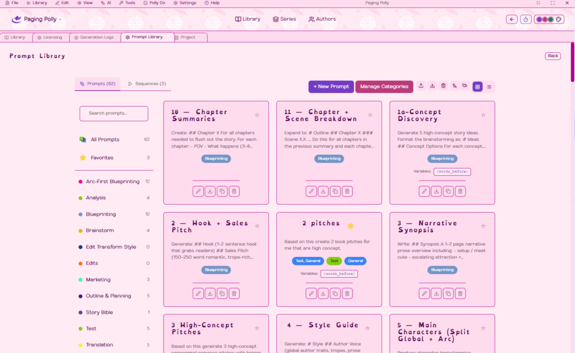
Task: Duplicate the '1a-Concept Discovery' prompt
Action: click(448, 191)
